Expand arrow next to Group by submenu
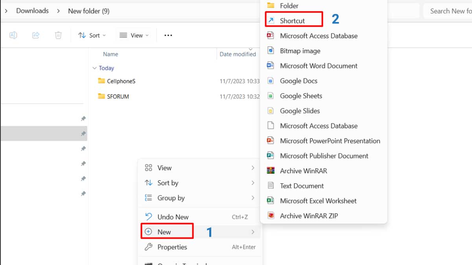 pyautogui.click(x=253, y=198)
